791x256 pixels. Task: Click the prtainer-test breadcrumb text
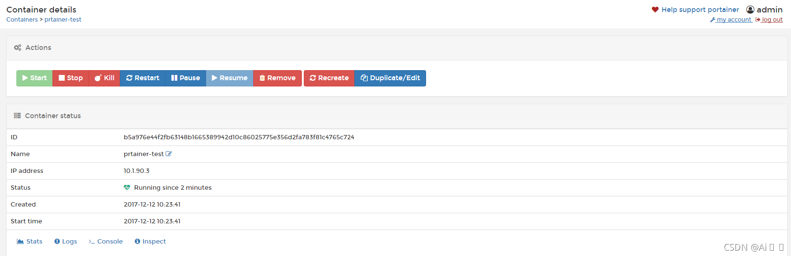(63, 20)
